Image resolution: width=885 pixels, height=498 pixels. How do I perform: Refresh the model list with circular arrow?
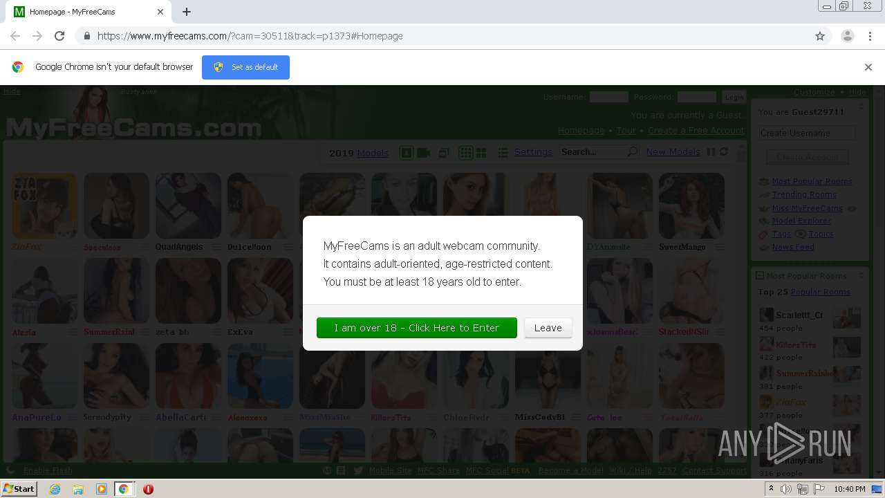[x=724, y=152]
